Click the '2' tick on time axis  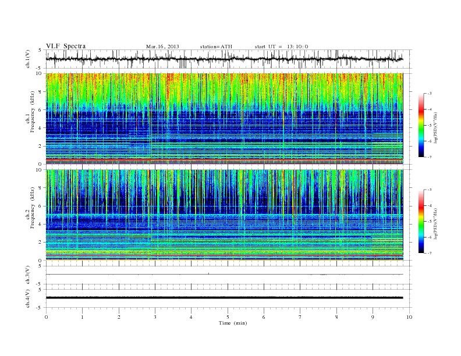coord(119,317)
